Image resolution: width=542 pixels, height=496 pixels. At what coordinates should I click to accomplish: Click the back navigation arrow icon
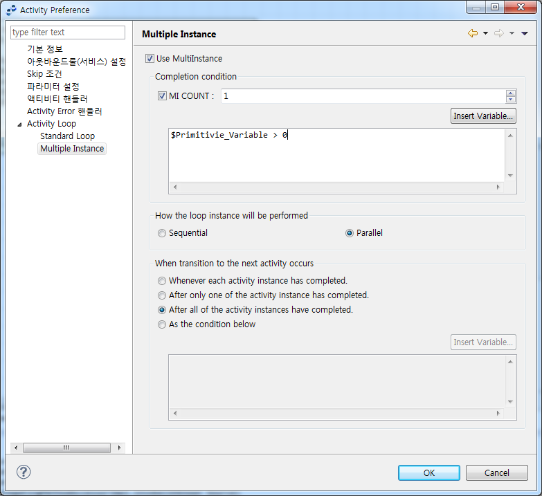(x=473, y=33)
